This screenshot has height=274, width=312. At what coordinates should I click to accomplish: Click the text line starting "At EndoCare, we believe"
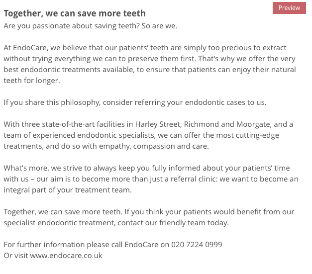[145, 48]
